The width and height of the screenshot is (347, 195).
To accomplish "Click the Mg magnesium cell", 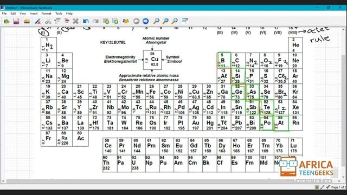I will point(65,76).
